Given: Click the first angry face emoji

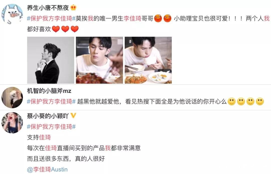Looking at the screenshot, I should (158, 19).
